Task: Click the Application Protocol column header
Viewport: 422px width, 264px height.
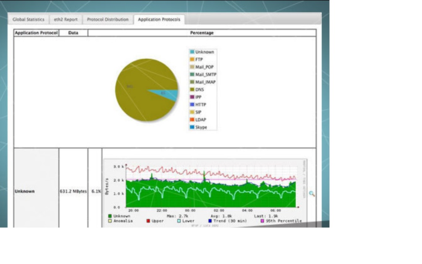Action: [x=36, y=33]
